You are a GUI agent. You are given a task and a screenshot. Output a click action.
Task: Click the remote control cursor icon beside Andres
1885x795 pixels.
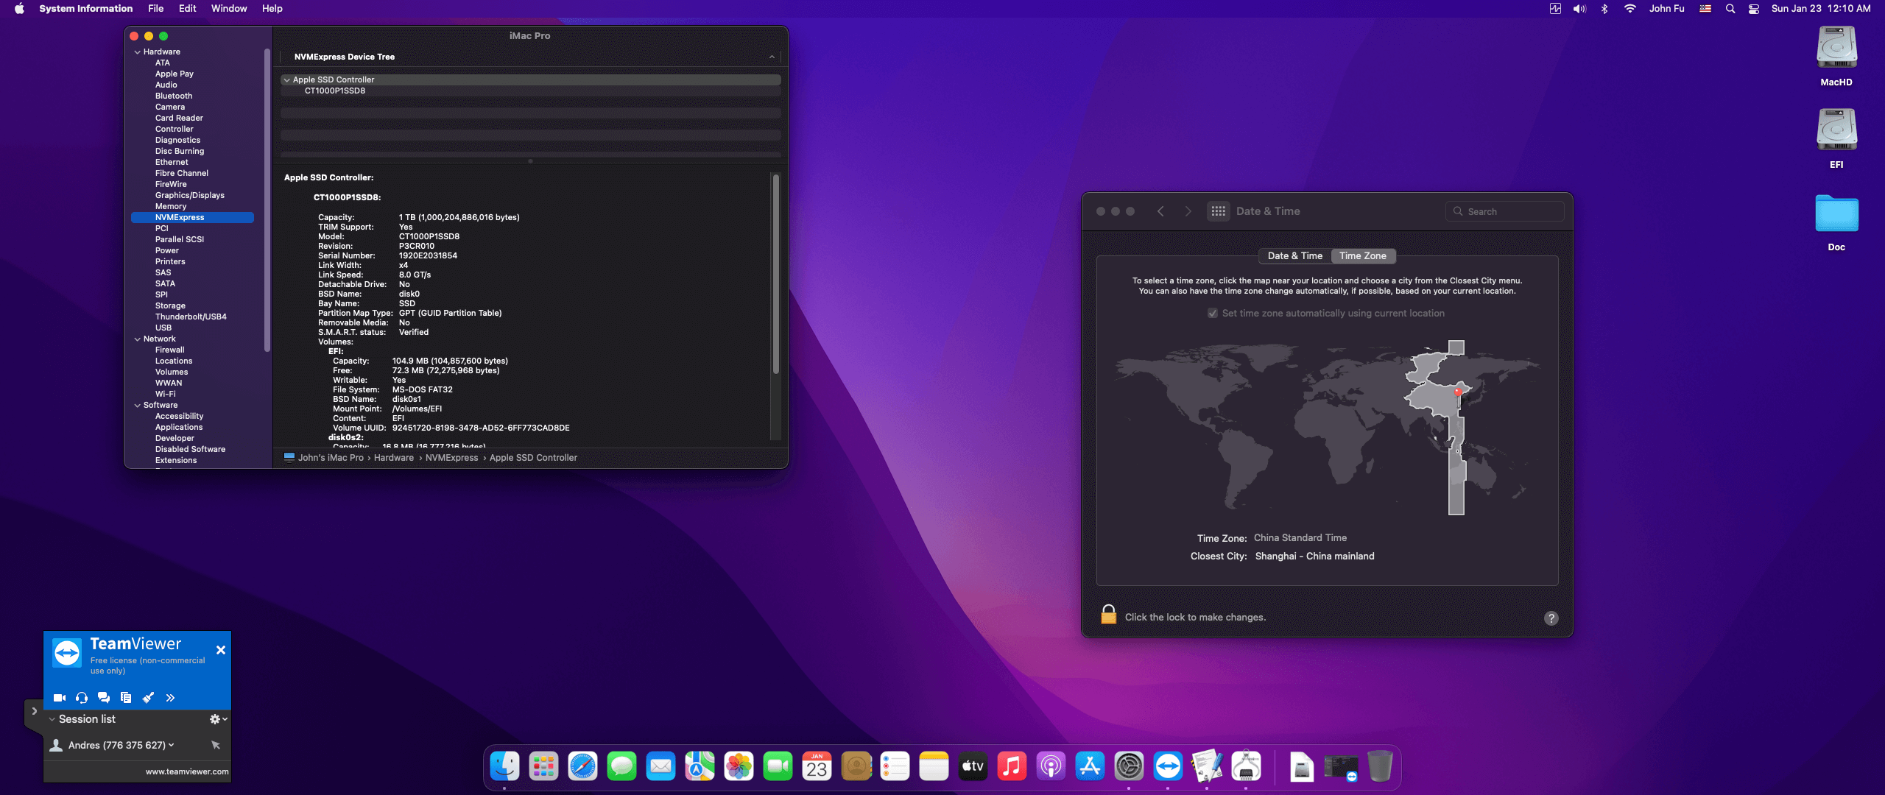click(216, 745)
